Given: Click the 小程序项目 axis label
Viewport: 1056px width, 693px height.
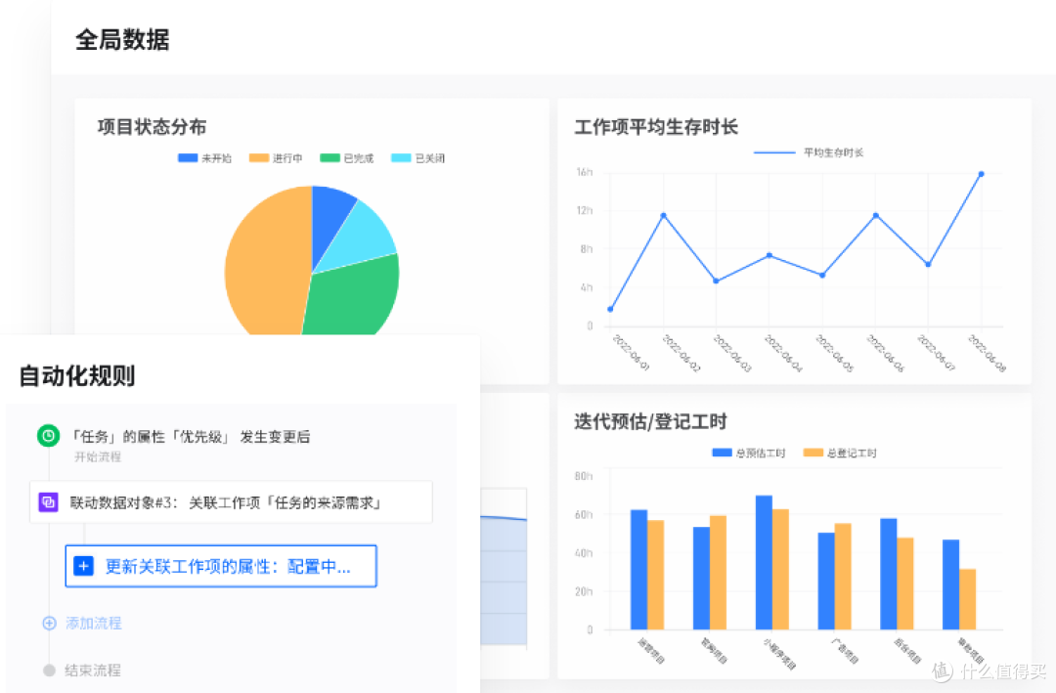Looking at the screenshot, I should point(780,653).
